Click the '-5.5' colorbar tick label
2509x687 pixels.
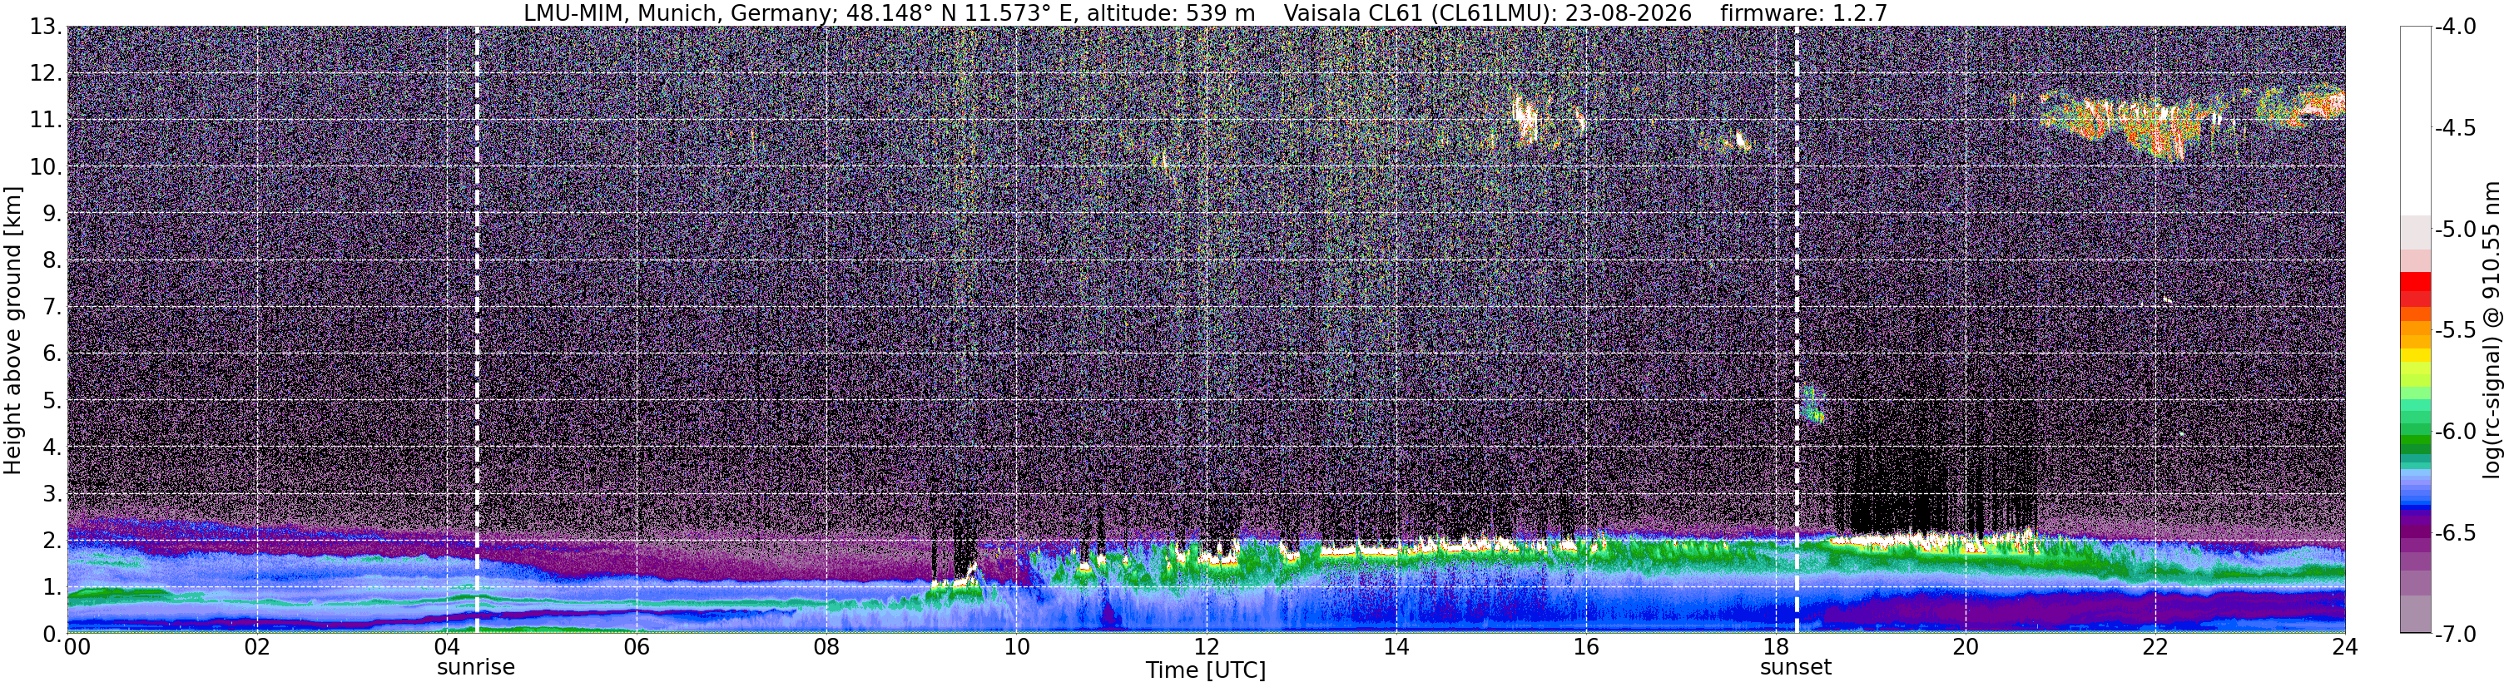(2456, 330)
